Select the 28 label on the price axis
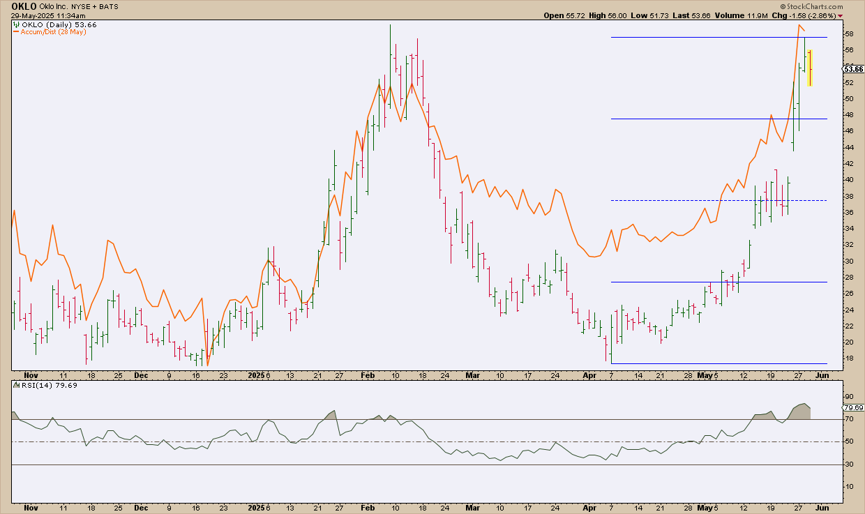The width and height of the screenshot is (865, 514). [849, 277]
